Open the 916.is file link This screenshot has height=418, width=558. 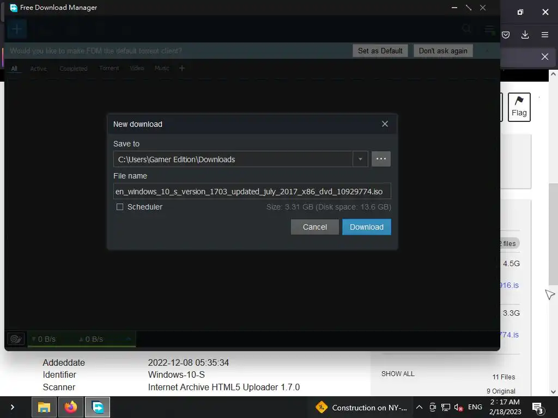510,285
